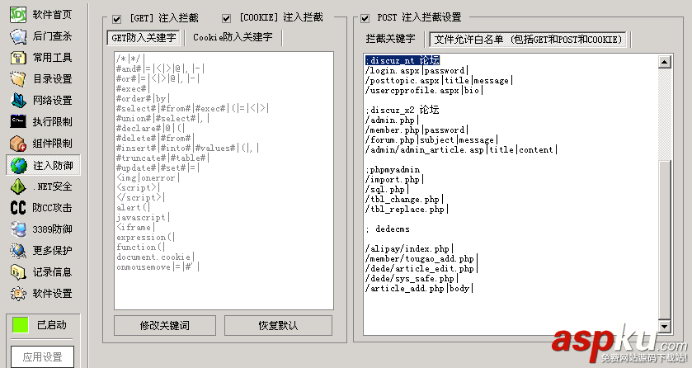
Task: Open .NET安全 green diamond icon
Action: (18, 186)
